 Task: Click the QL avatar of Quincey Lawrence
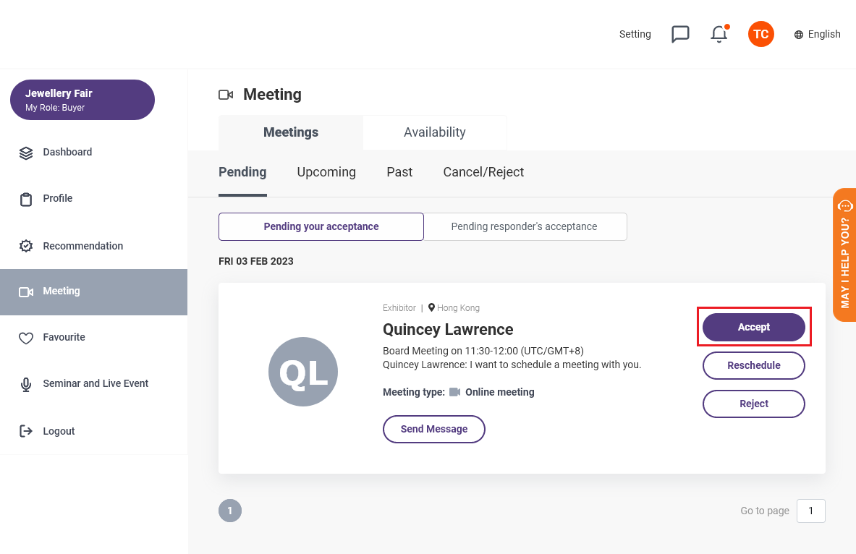tap(303, 372)
